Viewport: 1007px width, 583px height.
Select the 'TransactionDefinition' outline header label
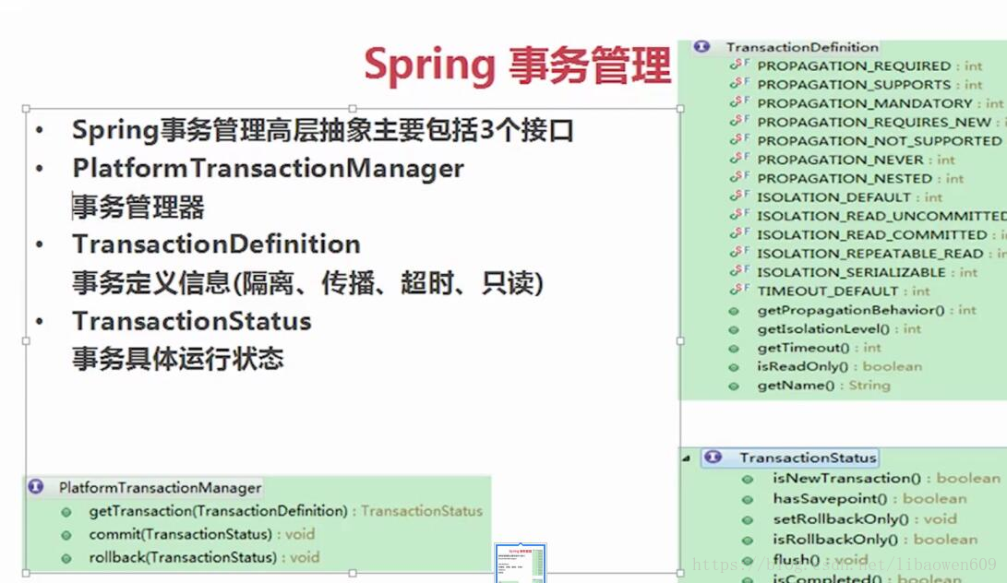pyautogui.click(x=802, y=47)
